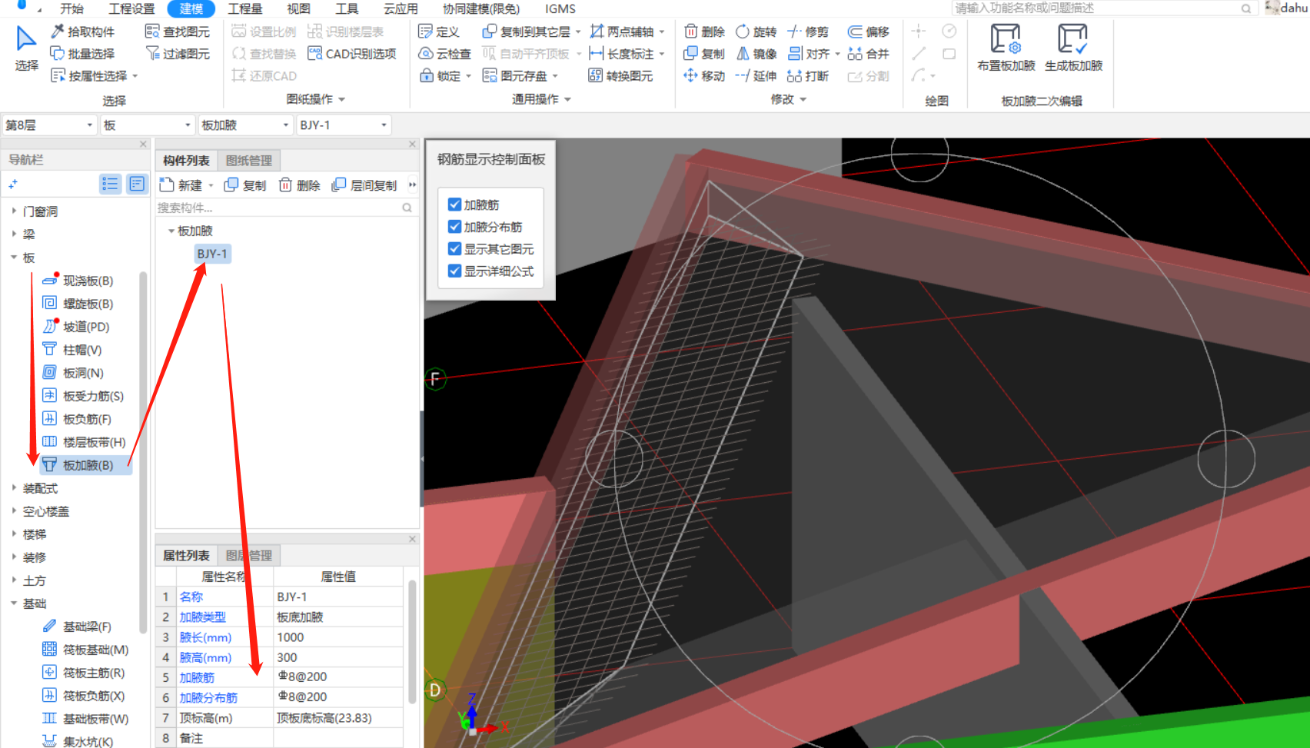
Task: Select the 选择 arrow tool
Action: click(x=26, y=48)
